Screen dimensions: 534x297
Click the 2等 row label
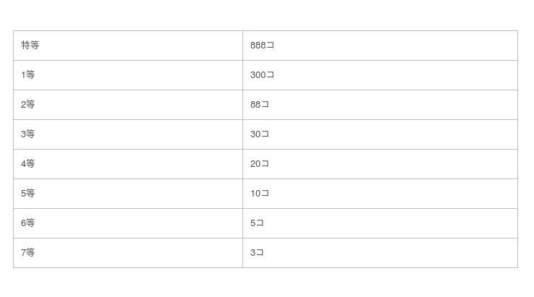(28, 105)
